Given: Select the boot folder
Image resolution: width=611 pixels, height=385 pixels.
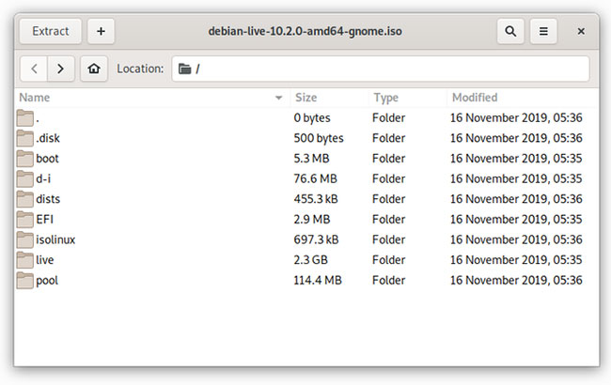Looking at the screenshot, I should (47, 159).
